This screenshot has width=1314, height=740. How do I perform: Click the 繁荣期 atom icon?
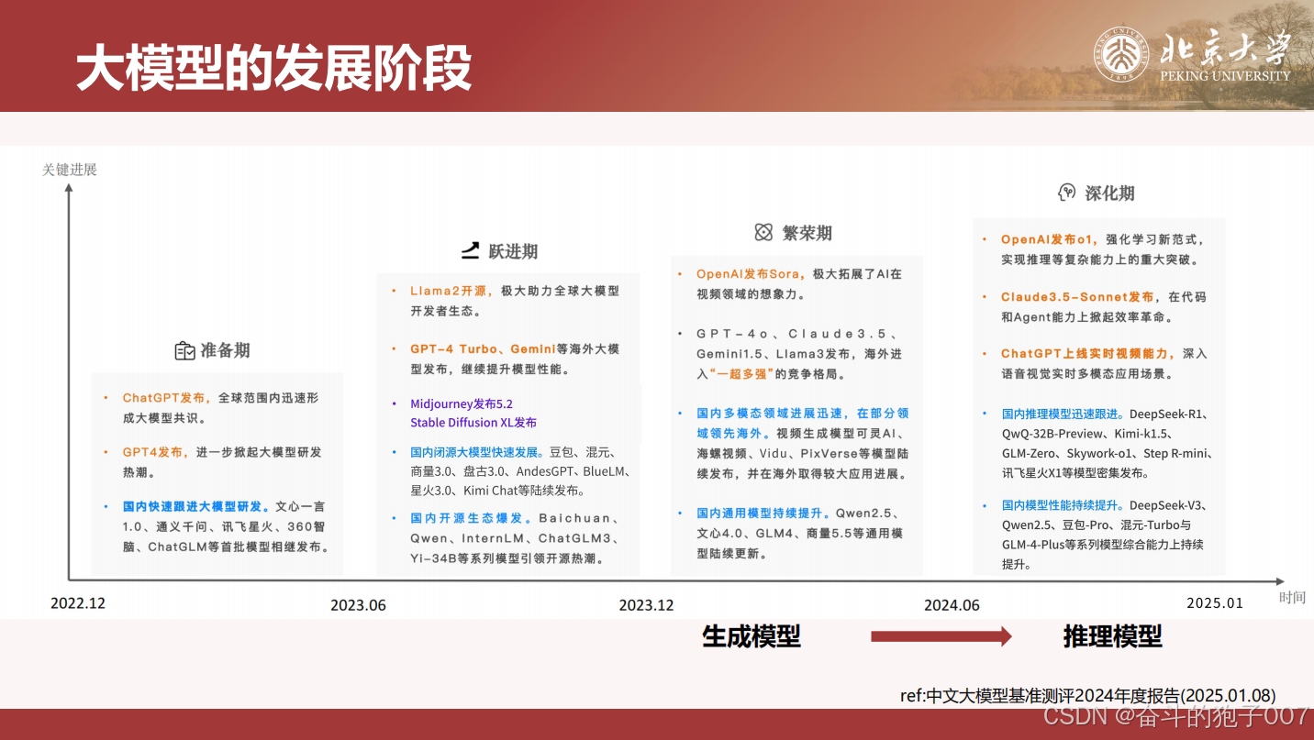tap(763, 232)
